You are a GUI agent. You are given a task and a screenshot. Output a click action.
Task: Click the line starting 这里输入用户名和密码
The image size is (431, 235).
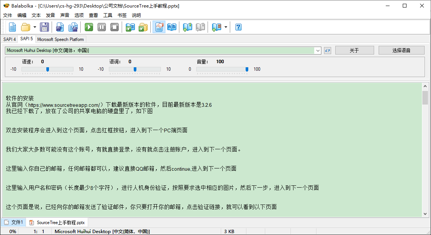click(x=162, y=188)
